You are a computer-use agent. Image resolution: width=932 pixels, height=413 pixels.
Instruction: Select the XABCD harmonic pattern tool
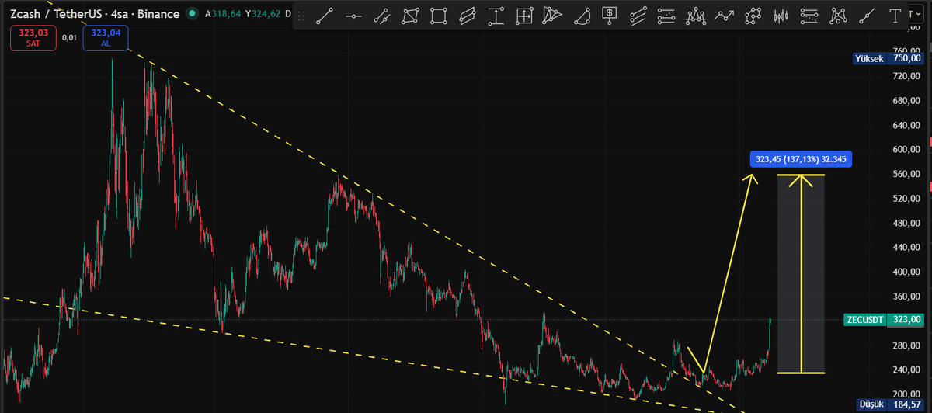click(x=837, y=15)
